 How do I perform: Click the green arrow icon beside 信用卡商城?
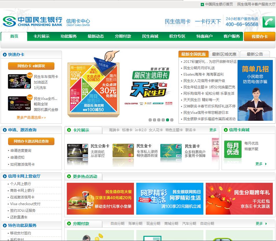click(226, 130)
